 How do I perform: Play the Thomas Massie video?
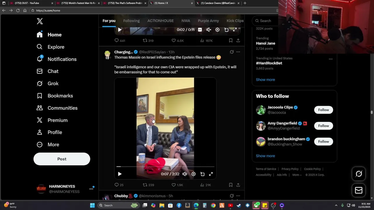(120, 174)
